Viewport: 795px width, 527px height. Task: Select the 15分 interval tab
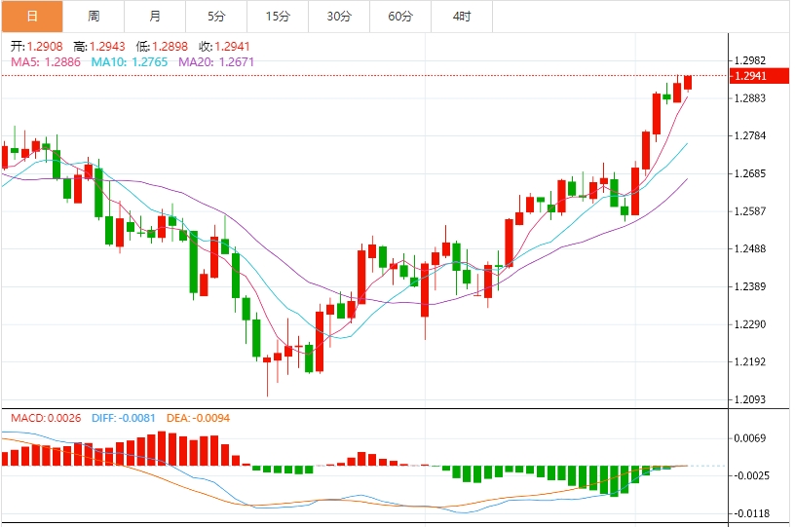278,17
